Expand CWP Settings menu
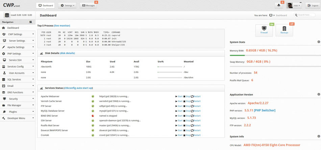The width and height of the screenshot is (321, 150). tap(18, 34)
